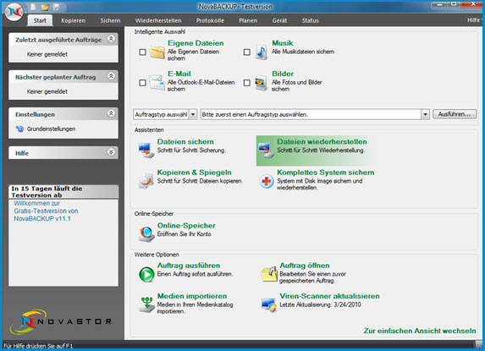Viewport: 485px width, 351px height.
Task: Click the 'Letzte Aktualisierung: 3/24/2010' text
Action: point(321,304)
